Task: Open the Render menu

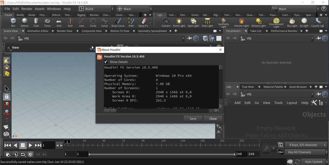Action: tap(27, 9)
